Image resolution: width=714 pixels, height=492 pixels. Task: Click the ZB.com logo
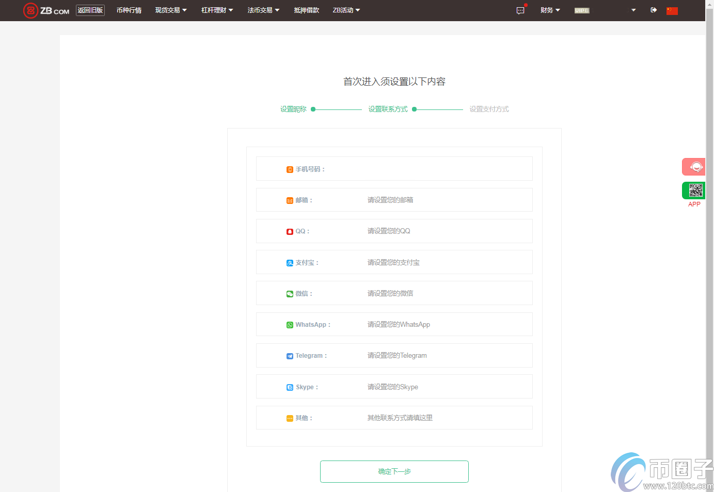tap(46, 10)
